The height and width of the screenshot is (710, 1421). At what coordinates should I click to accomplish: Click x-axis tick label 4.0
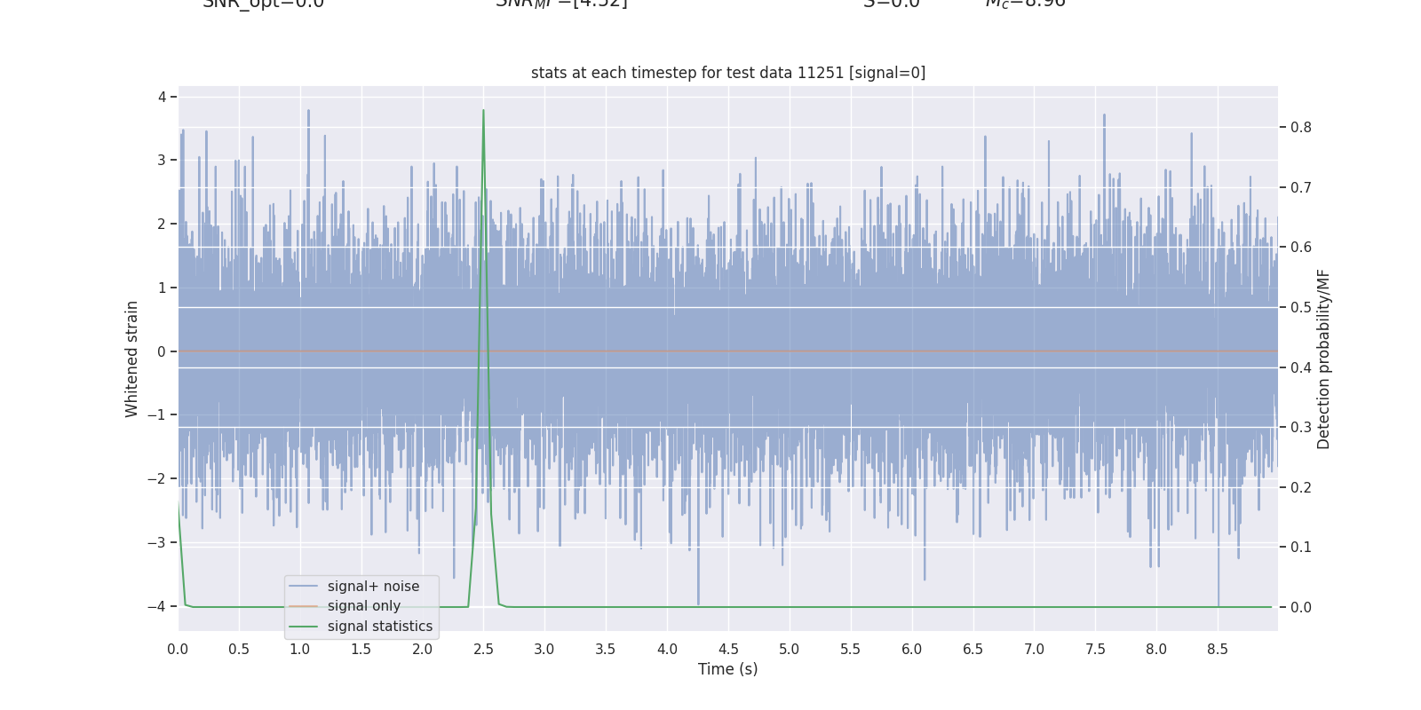[667, 650]
